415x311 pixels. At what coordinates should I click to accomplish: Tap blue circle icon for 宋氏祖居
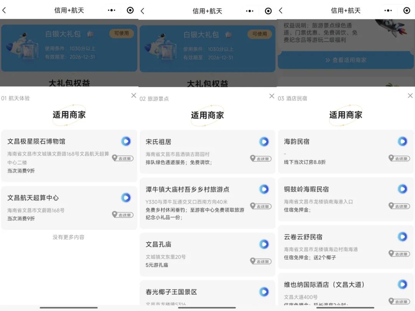pyautogui.click(x=264, y=141)
